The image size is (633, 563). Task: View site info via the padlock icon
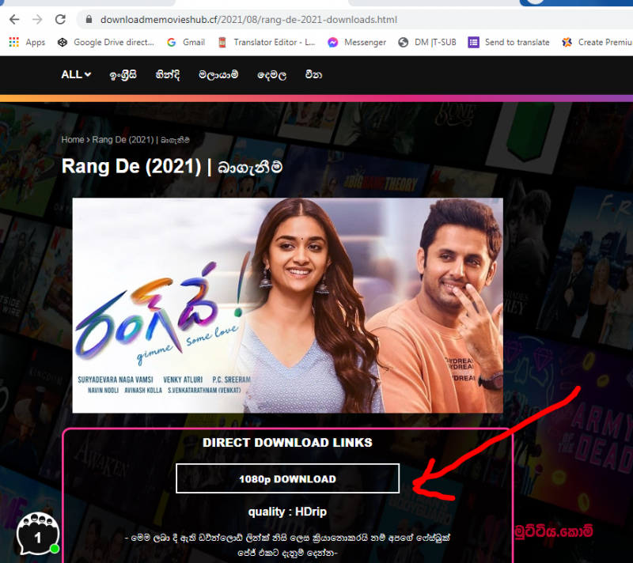click(x=89, y=19)
